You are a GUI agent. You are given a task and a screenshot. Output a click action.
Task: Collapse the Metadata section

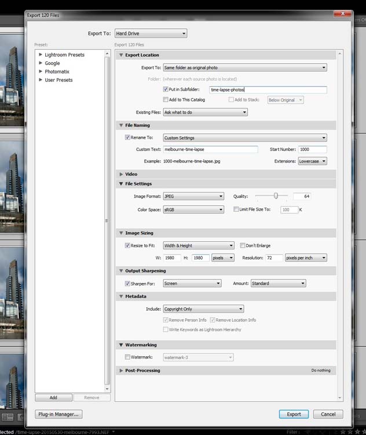tap(121, 296)
